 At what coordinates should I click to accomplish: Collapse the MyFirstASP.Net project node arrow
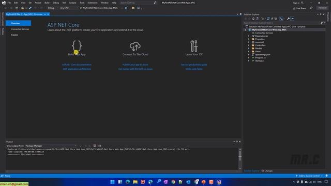click(x=246, y=30)
